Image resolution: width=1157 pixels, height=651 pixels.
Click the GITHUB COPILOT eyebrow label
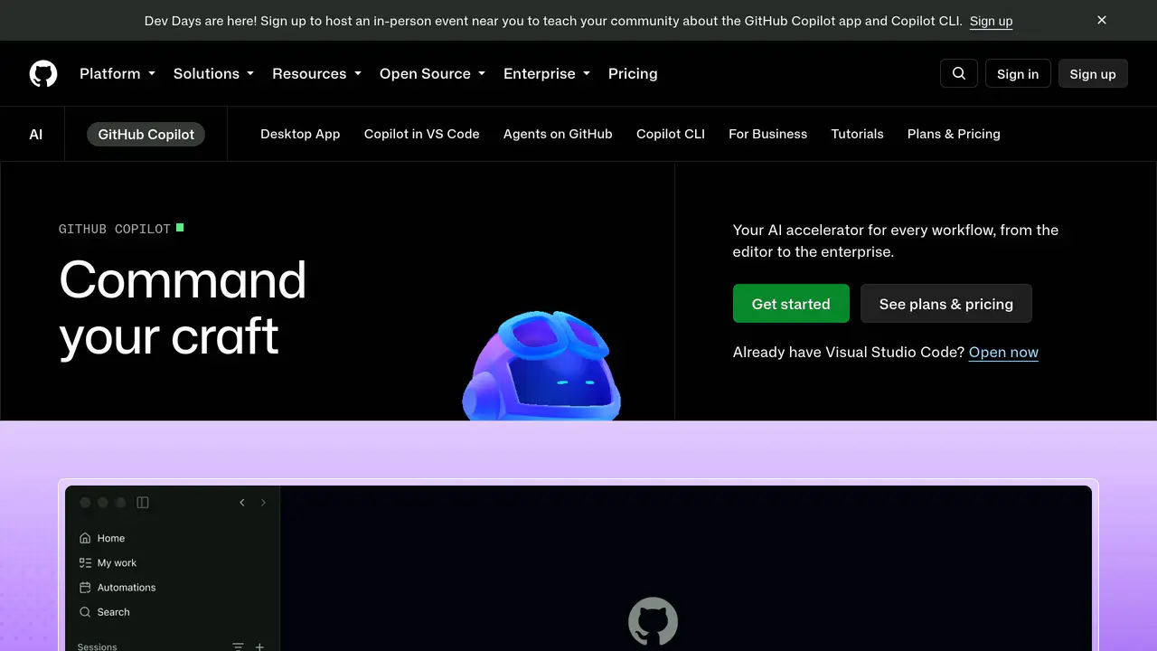click(115, 229)
